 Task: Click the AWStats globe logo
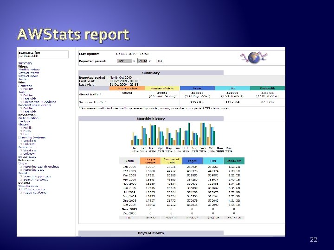[254, 57]
